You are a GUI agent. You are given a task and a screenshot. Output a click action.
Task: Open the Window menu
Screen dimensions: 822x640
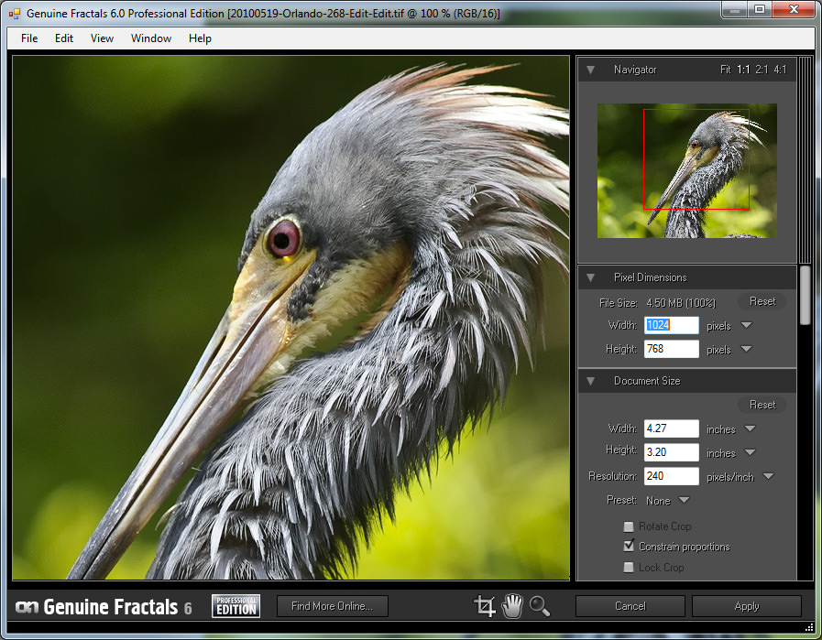[x=151, y=38]
